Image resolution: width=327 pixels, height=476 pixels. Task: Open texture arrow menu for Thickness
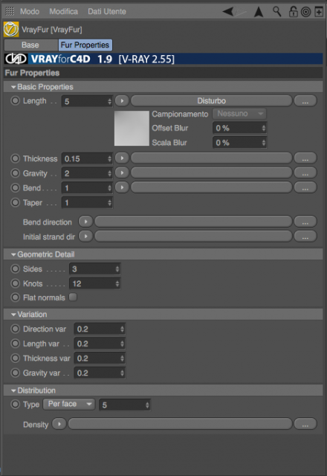[x=122, y=158]
